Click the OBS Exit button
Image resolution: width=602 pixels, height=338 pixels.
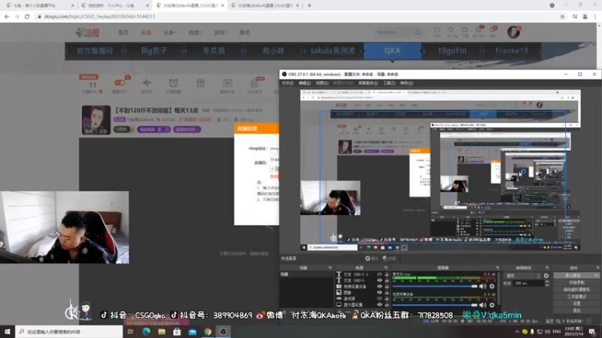pos(576,310)
